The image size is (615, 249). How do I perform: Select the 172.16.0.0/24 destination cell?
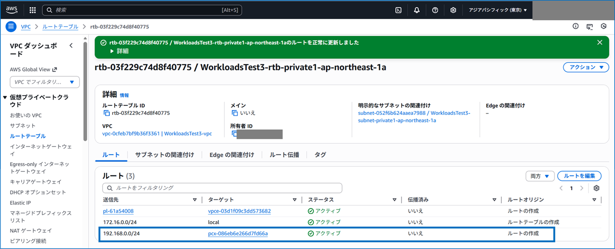pyautogui.click(x=119, y=222)
